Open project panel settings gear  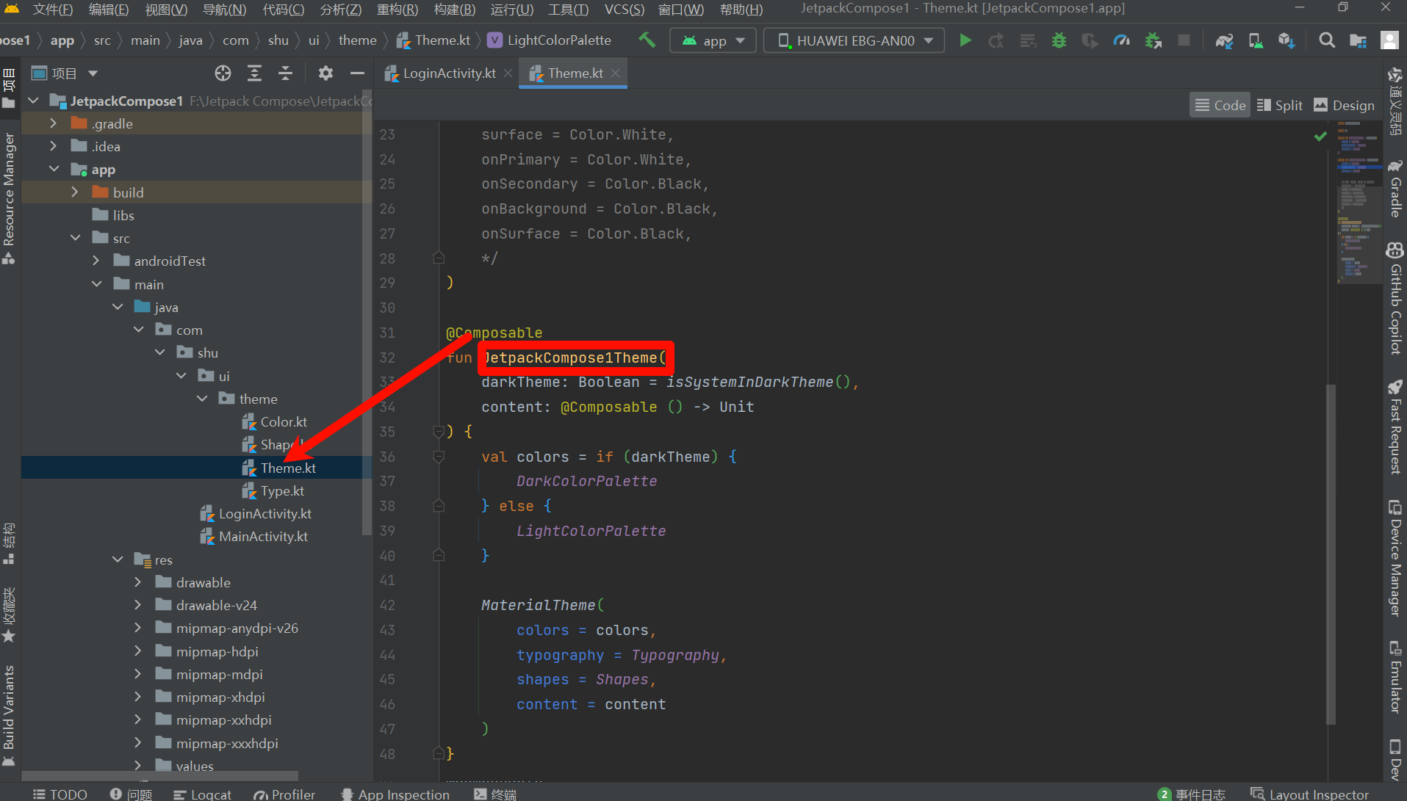pos(325,73)
